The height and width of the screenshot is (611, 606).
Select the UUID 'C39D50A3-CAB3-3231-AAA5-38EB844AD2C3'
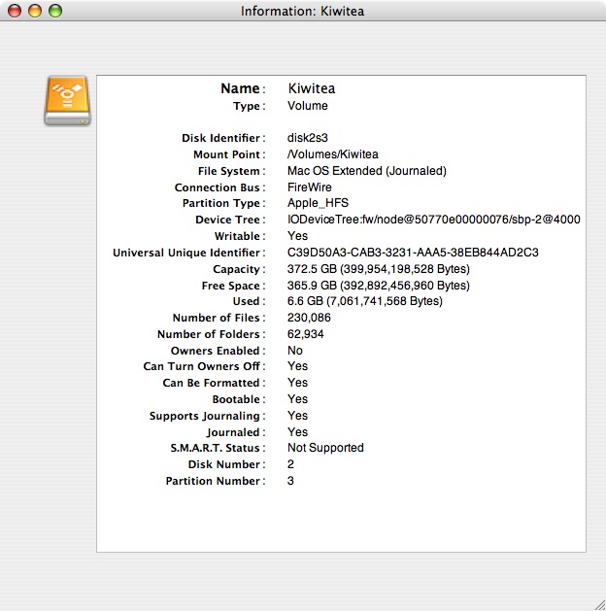click(413, 253)
